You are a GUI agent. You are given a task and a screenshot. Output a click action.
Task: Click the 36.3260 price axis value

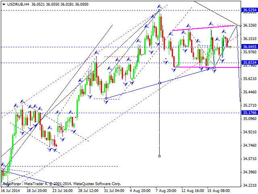coord(250,25)
